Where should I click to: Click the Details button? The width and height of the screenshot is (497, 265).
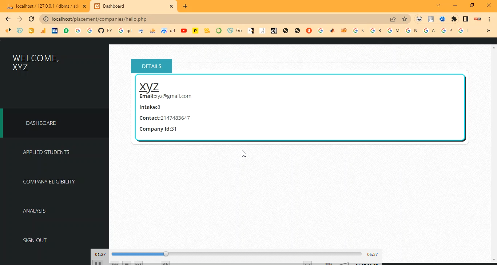coord(151,66)
